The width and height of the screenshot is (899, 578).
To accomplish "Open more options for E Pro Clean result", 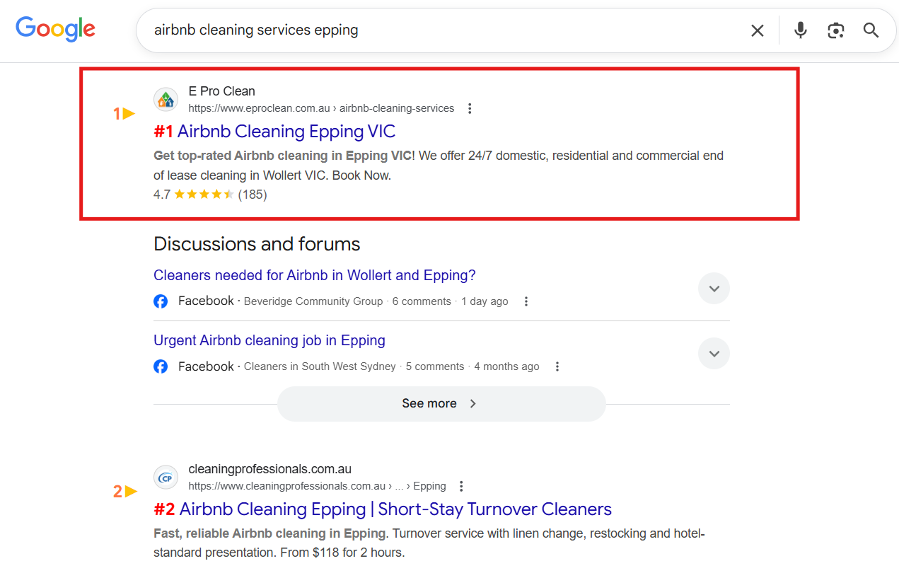I will 470,108.
